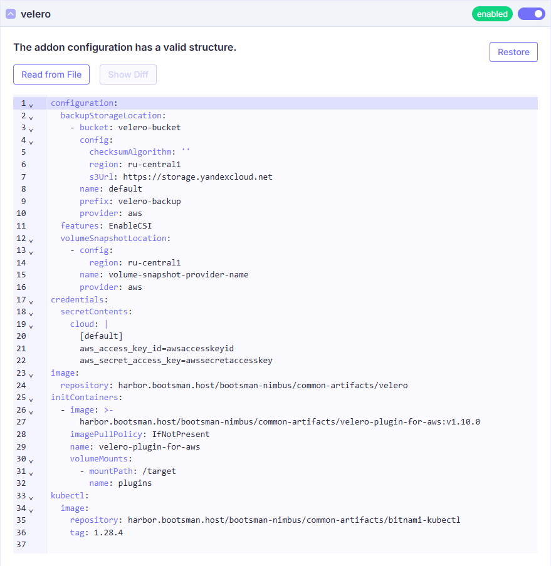The height and width of the screenshot is (566, 551).
Task: Fold the configuration block on line 1
Action: pyautogui.click(x=31, y=105)
